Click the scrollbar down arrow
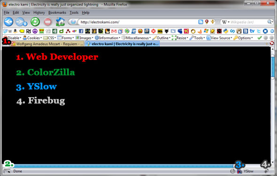This screenshot has height=176, width=277. tap(273, 162)
